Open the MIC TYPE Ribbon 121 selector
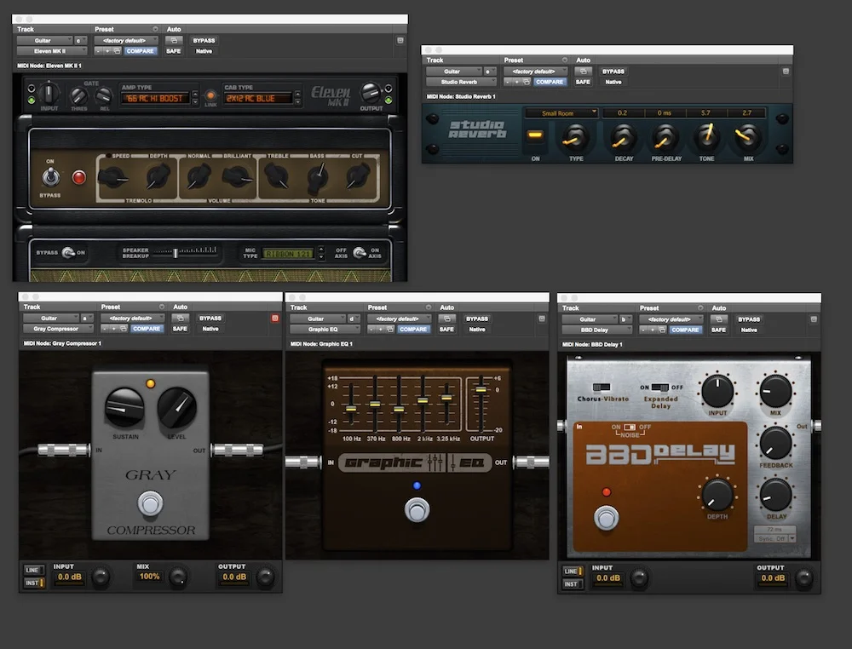The width and height of the screenshot is (852, 649). (x=288, y=254)
